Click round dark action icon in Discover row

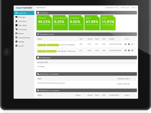129,44
